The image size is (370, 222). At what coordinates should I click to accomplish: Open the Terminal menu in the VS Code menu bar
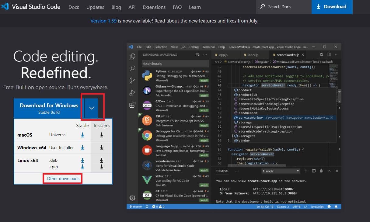click(208, 47)
